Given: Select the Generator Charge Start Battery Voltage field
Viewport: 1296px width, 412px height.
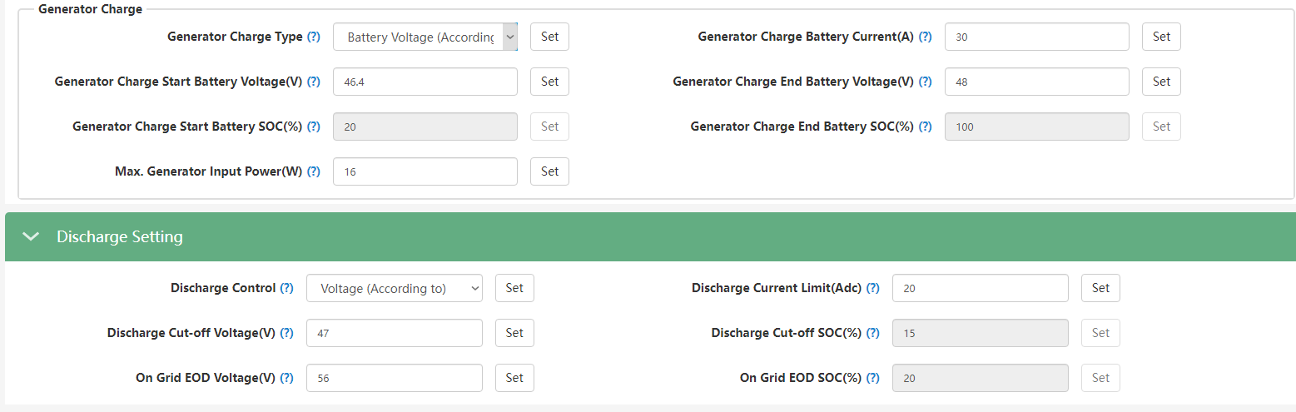Looking at the screenshot, I should [425, 82].
